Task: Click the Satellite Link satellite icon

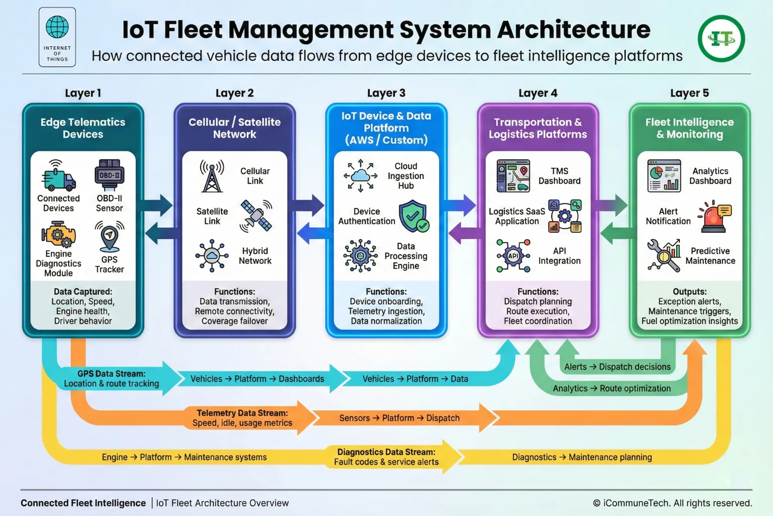Action: click(x=256, y=216)
